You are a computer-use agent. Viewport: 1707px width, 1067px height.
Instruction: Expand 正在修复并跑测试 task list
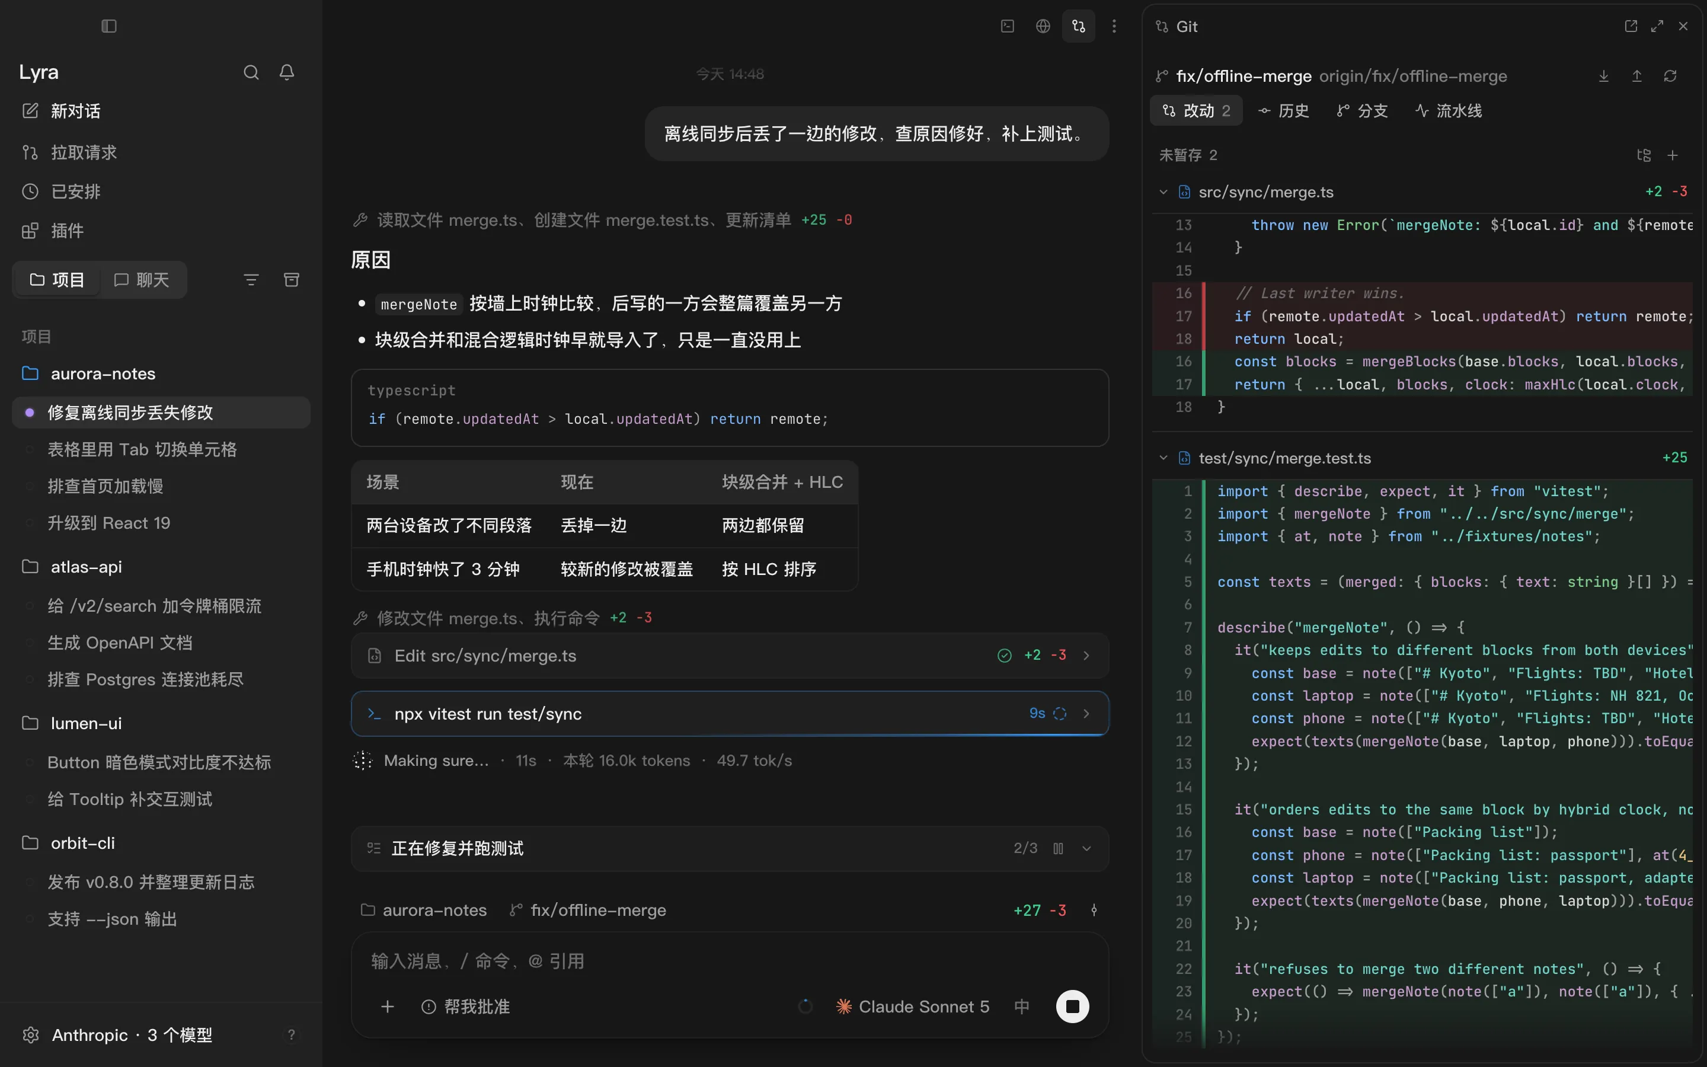click(1086, 848)
